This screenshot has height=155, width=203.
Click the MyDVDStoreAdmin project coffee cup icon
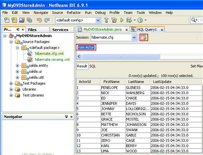[11, 36]
